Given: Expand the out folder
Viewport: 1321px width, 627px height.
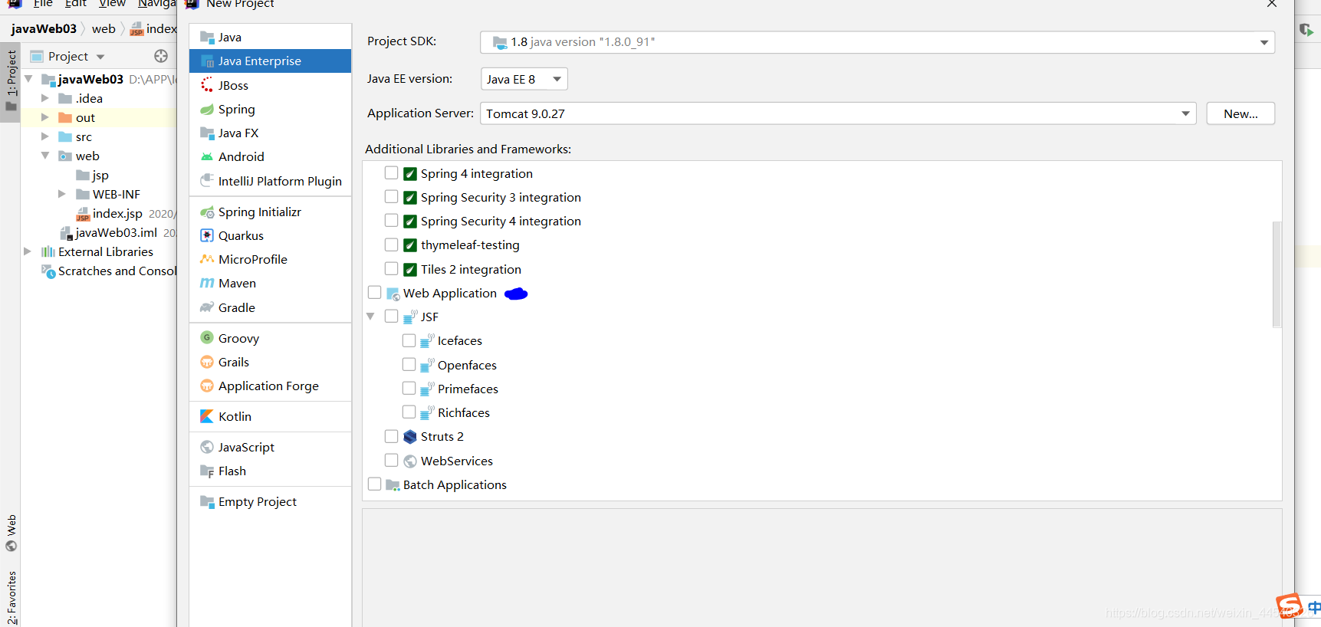Looking at the screenshot, I should 45,117.
